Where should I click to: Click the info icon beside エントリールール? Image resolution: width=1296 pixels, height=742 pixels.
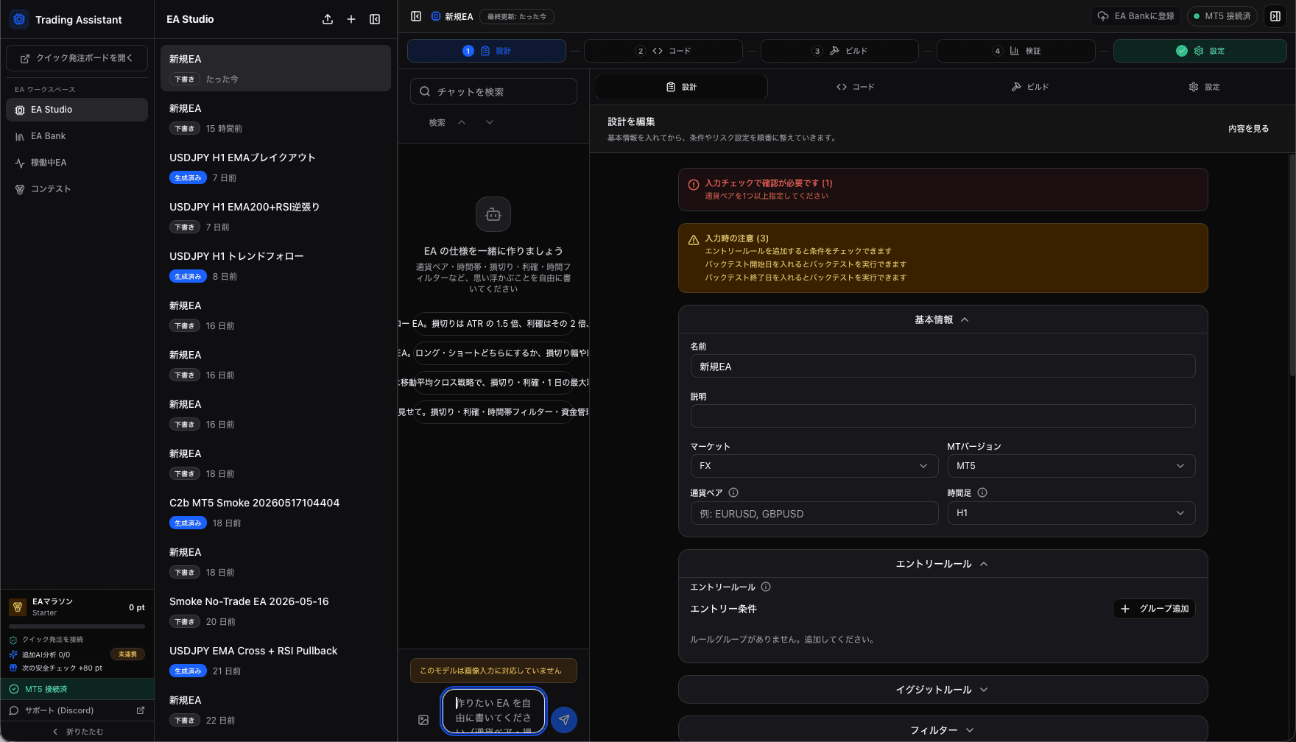(766, 587)
